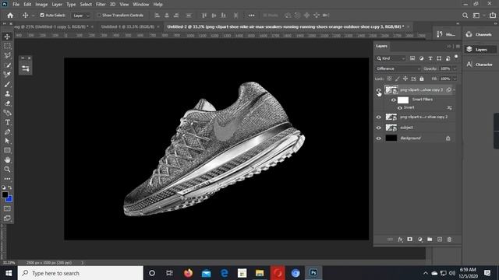Open the Opacity value dropdown arrow
Viewport: 499px width, 280px height.
[x=455, y=68]
